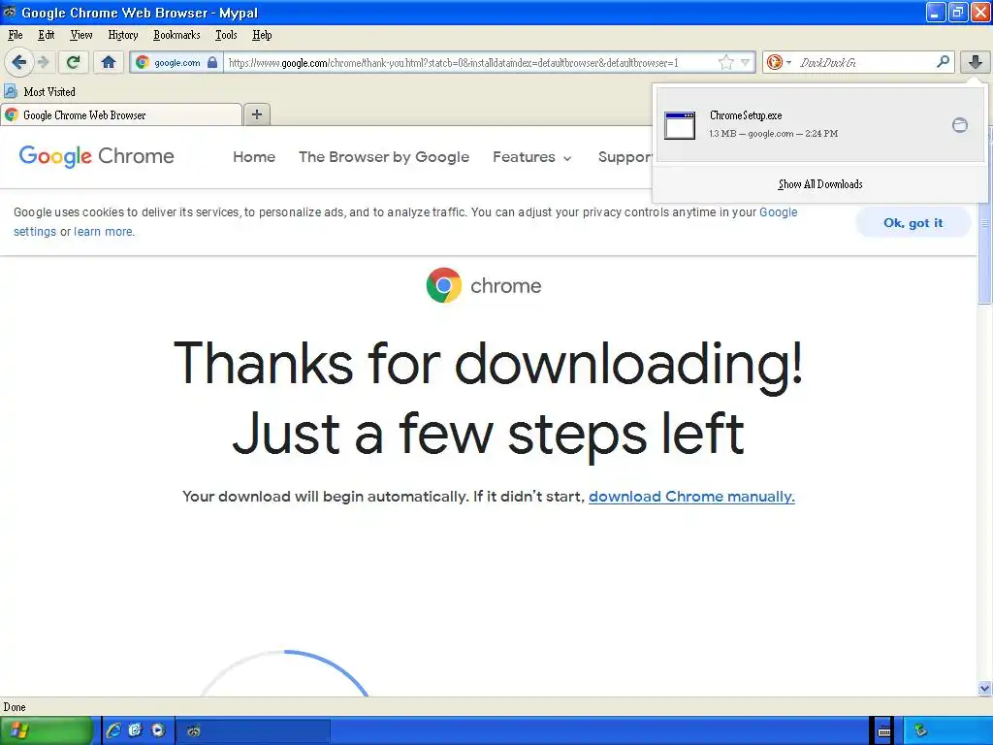The image size is (993, 745).
Task: Click the Google Chrome logo
Action: click(x=96, y=156)
